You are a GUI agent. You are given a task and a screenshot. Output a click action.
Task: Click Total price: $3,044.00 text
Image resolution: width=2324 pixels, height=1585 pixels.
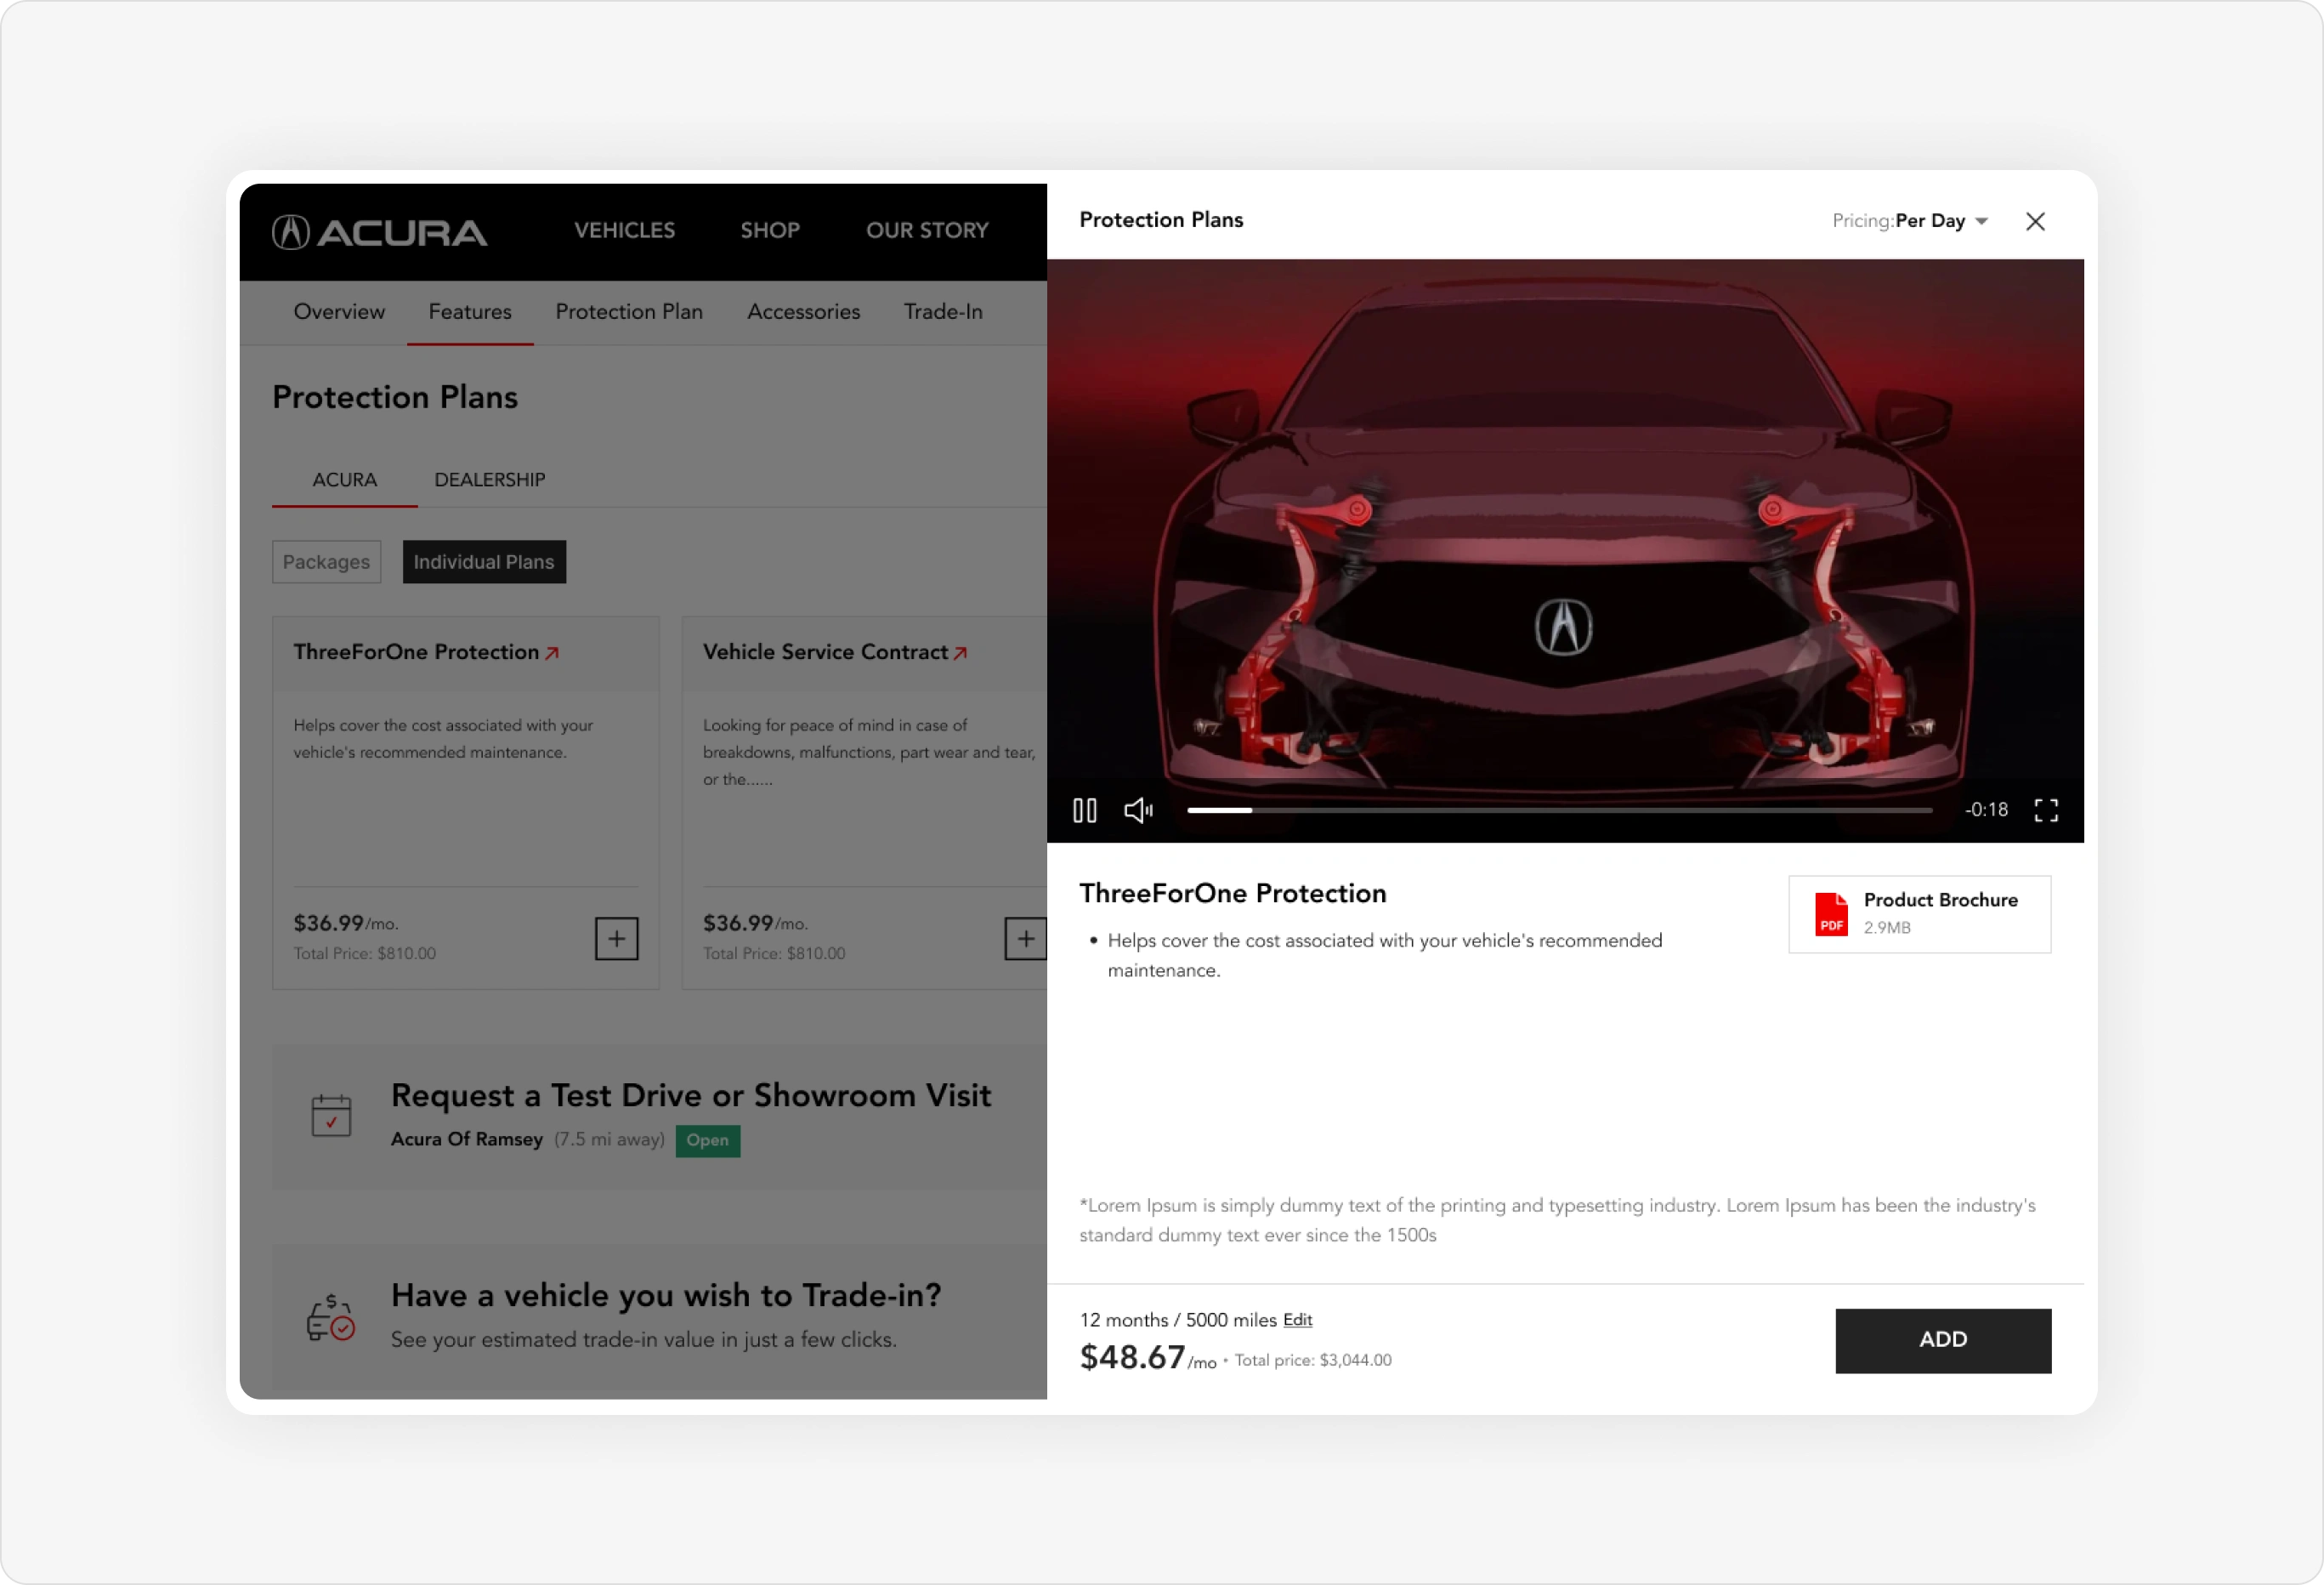[x=1312, y=1361]
